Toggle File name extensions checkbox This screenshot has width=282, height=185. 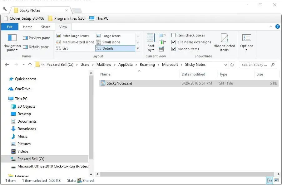(174, 42)
